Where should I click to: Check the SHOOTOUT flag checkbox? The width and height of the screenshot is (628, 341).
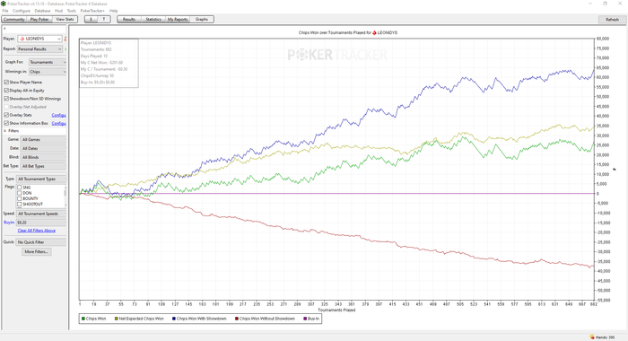[19, 205]
